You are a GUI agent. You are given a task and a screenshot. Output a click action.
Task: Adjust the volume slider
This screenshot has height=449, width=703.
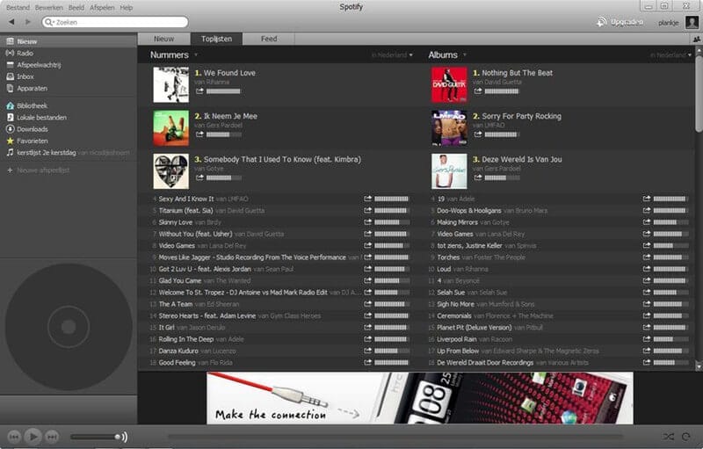click(96, 437)
